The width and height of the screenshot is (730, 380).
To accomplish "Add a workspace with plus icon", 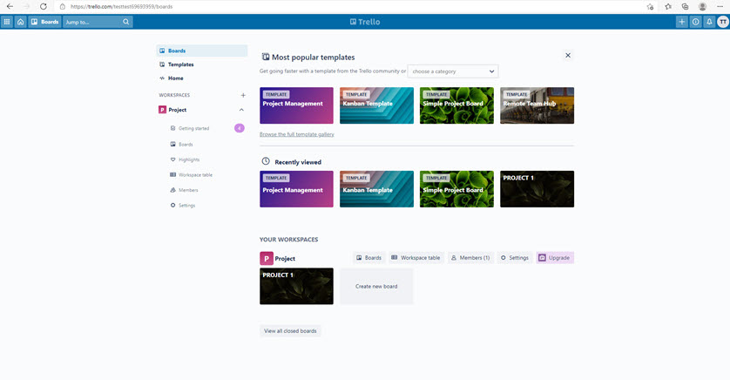I will [x=243, y=95].
